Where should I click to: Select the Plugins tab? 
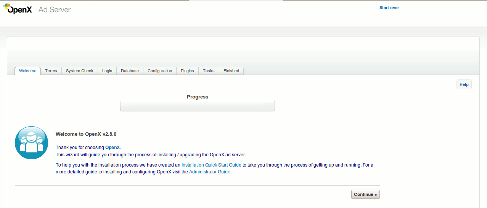[x=187, y=71]
